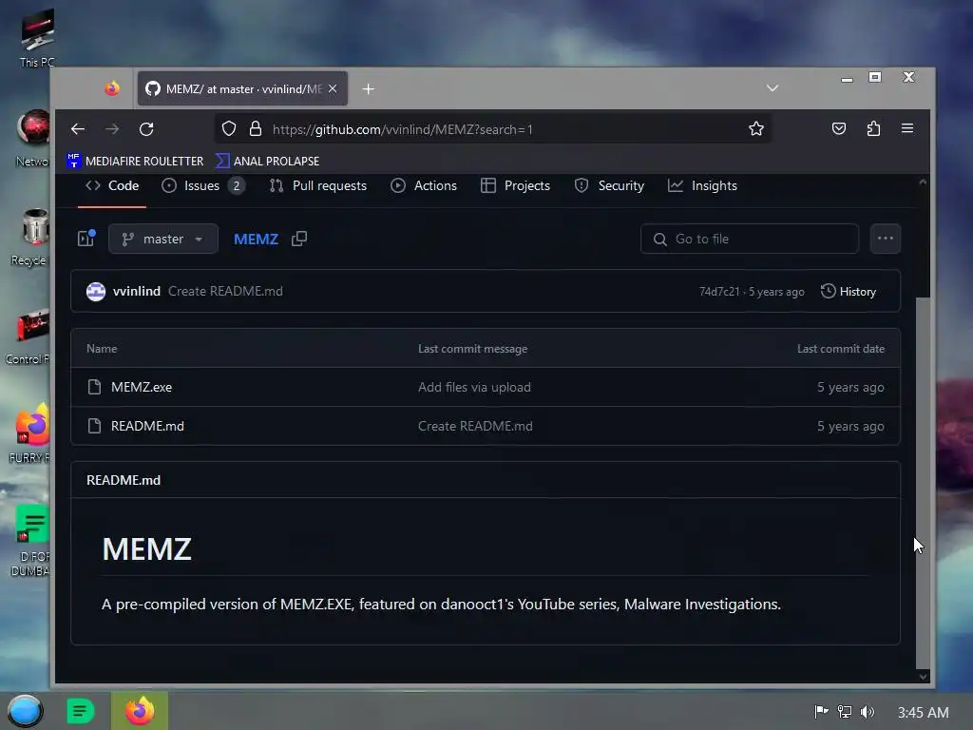Open the tracking protection shield icon

click(x=229, y=129)
